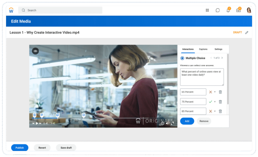This screenshot has height=157, width=258.
Task: Select the Multiple Choice radio button
Action: [x=182, y=58]
